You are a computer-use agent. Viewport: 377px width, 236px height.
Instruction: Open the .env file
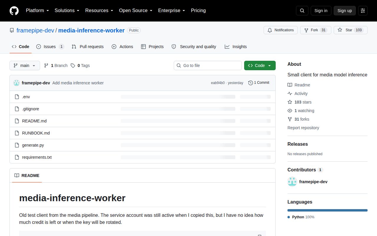pos(26,97)
